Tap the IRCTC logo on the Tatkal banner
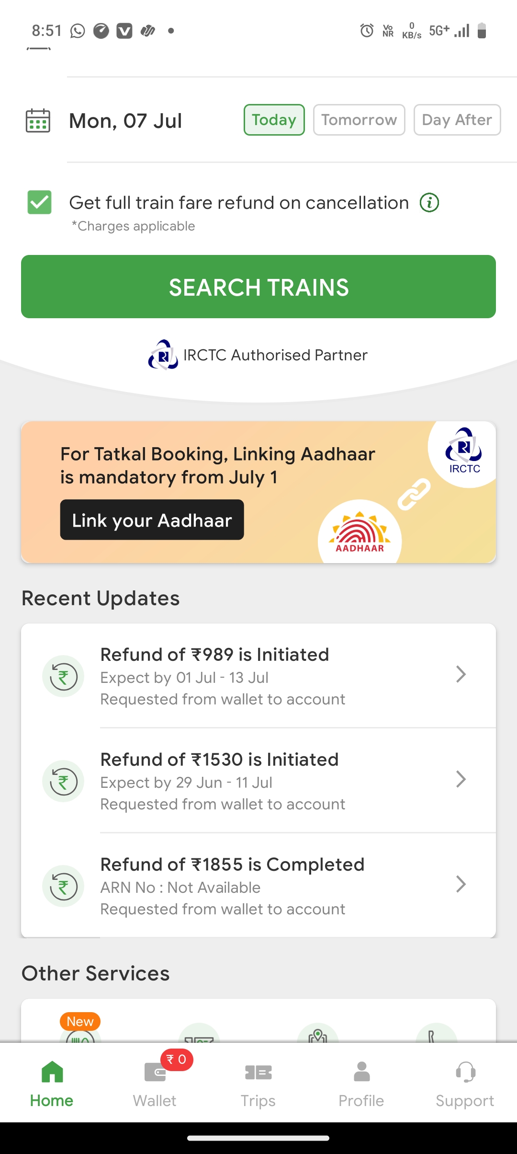The image size is (517, 1154). tap(464, 451)
